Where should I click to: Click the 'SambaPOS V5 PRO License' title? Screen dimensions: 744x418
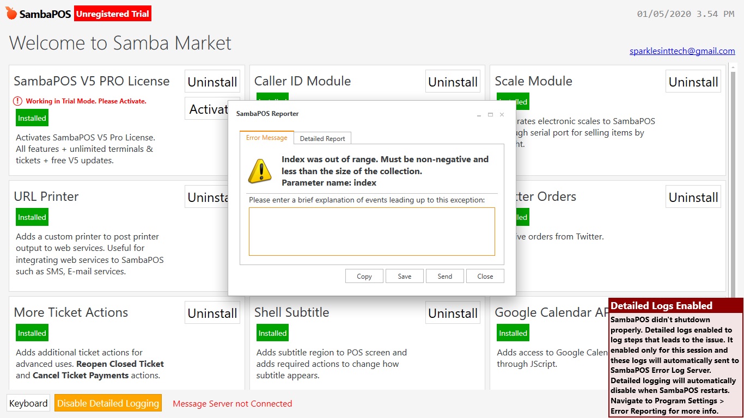click(92, 81)
